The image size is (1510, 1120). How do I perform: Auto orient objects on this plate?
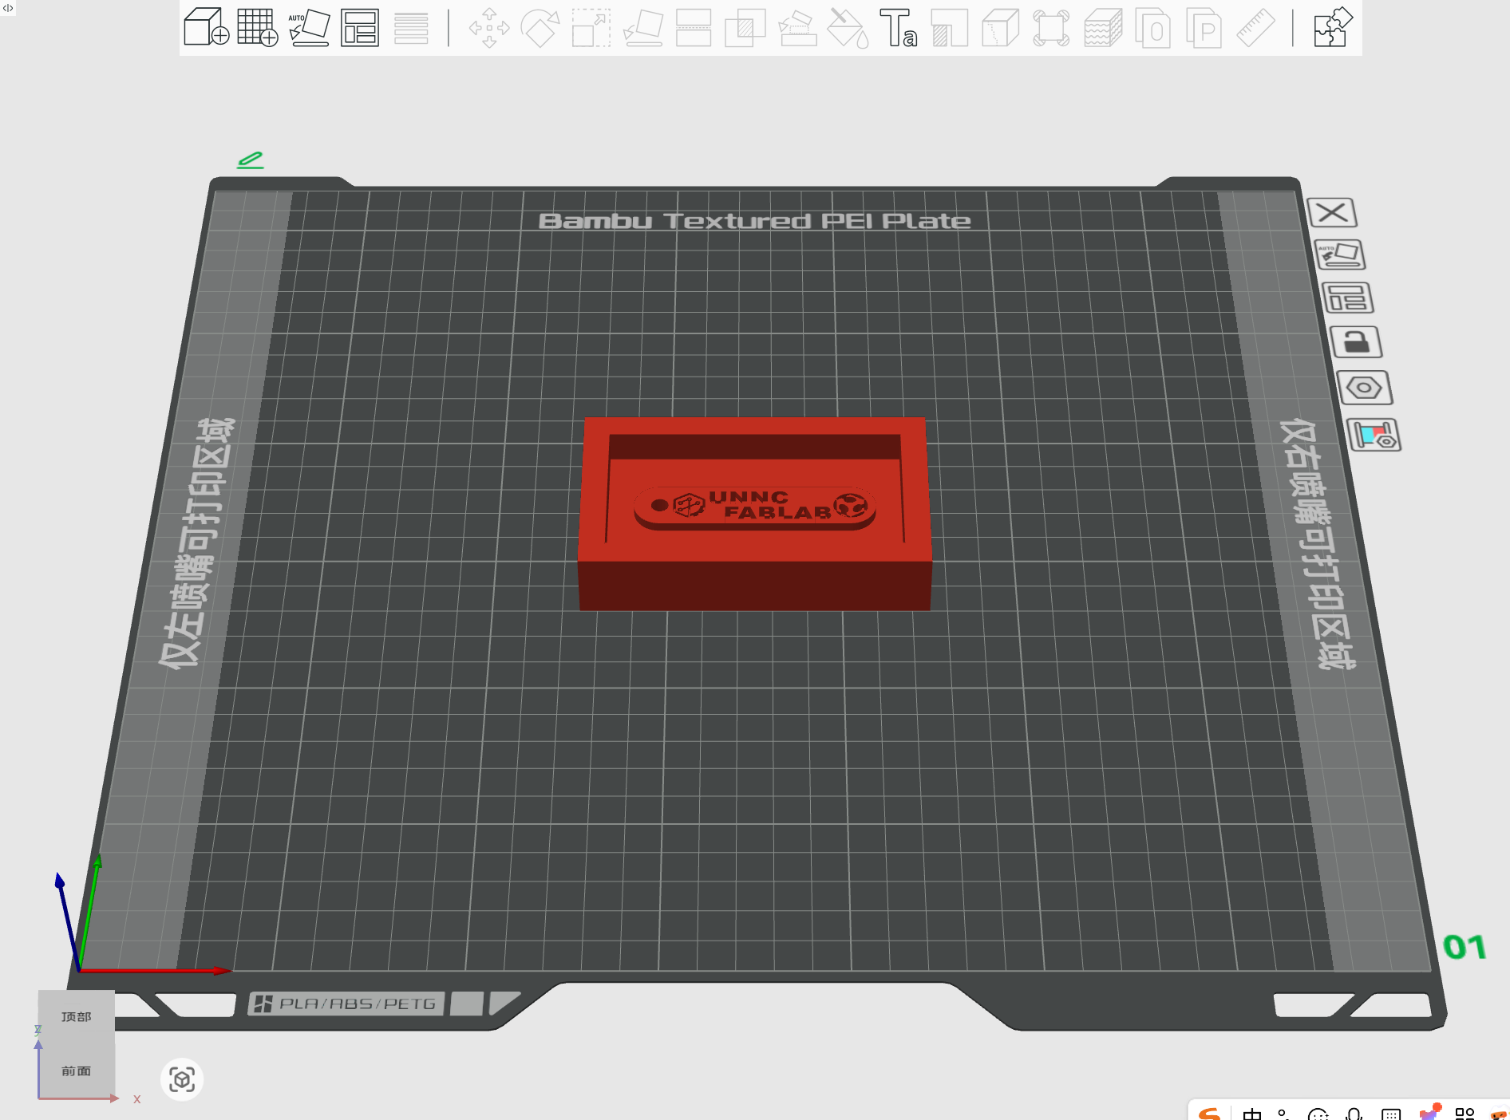[1340, 255]
